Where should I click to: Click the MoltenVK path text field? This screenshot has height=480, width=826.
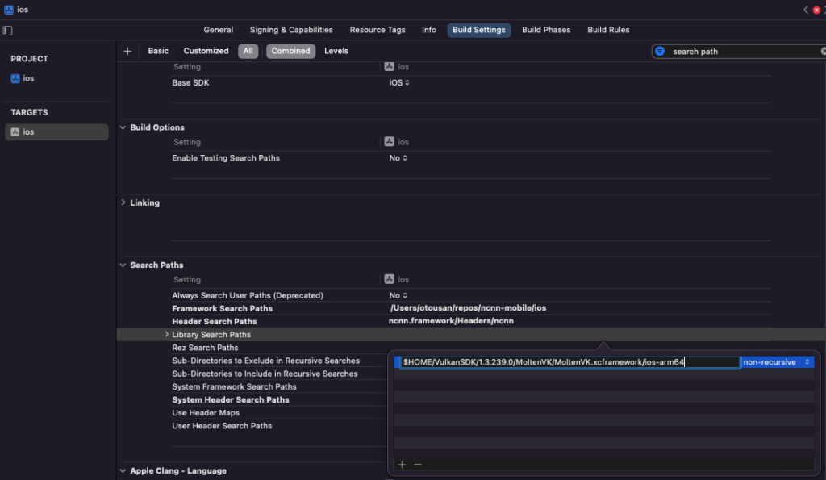[x=570, y=362]
